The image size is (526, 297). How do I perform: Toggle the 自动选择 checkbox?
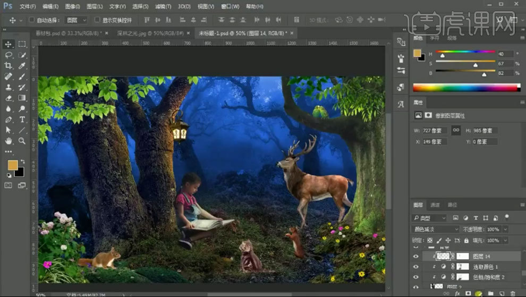click(x=31, y=20)
